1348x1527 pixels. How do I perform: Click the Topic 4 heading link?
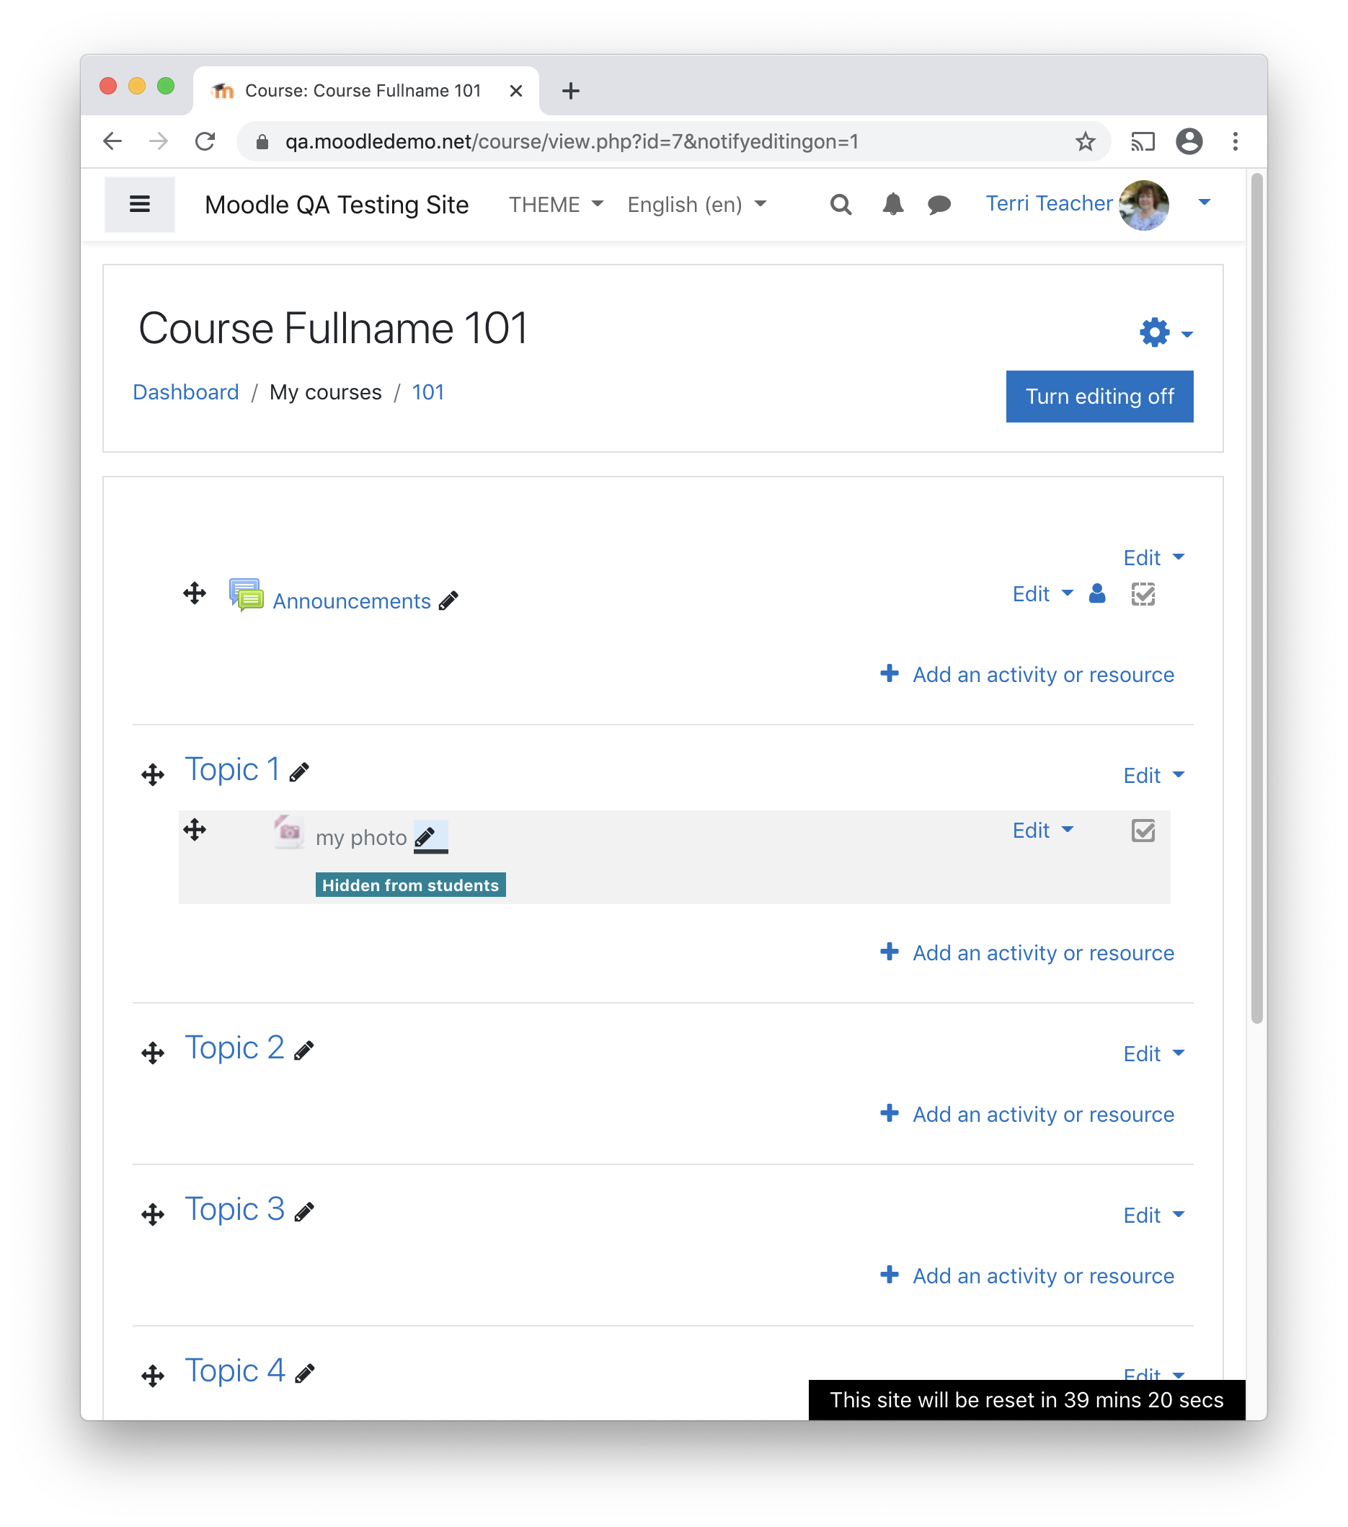tap(234, 1370)
